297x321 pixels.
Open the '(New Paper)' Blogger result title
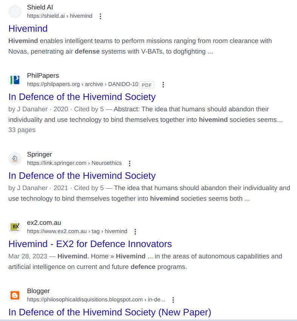click(x=109, y=312)
